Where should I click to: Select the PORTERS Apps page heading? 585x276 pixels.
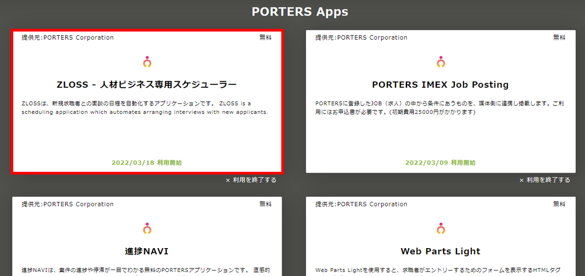coord(300,11)
